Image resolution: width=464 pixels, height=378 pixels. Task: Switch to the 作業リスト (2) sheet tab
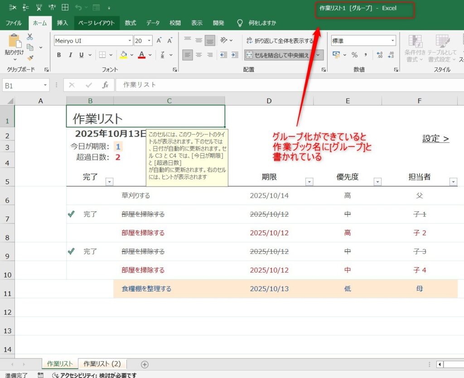102,364
